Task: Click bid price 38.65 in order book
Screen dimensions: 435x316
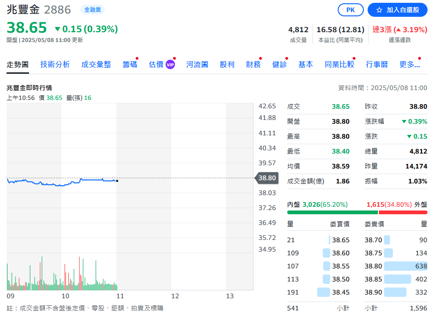Action: click(x=341, y=240)
